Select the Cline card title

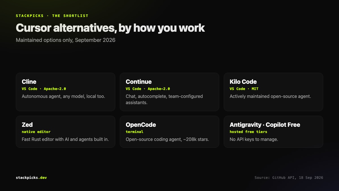29,82
